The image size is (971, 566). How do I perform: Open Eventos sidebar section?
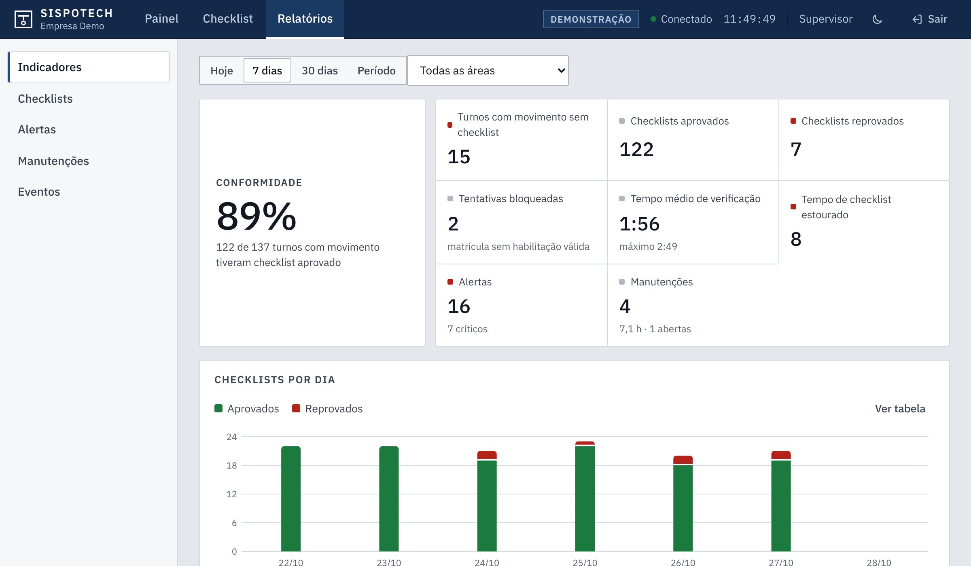click(89, 192)
